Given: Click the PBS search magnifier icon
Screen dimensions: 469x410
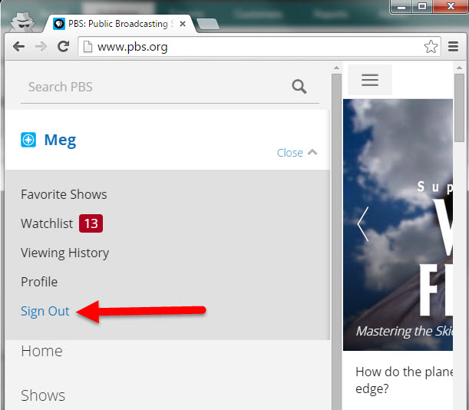Looking at the screenshot, I should (x=299, y=87).
